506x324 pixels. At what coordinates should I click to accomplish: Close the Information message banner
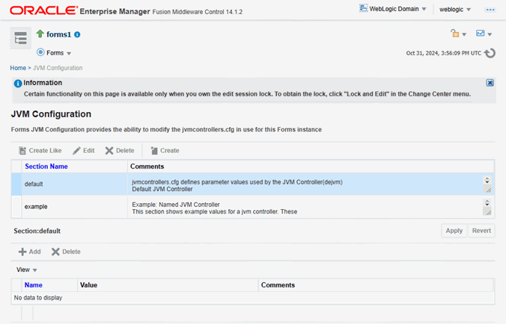[490, 83]
